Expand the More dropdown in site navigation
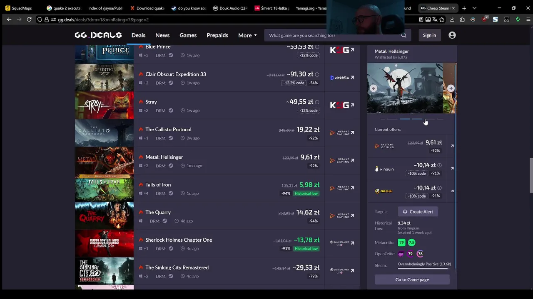 pyautogui.click(x=247, y=35)
